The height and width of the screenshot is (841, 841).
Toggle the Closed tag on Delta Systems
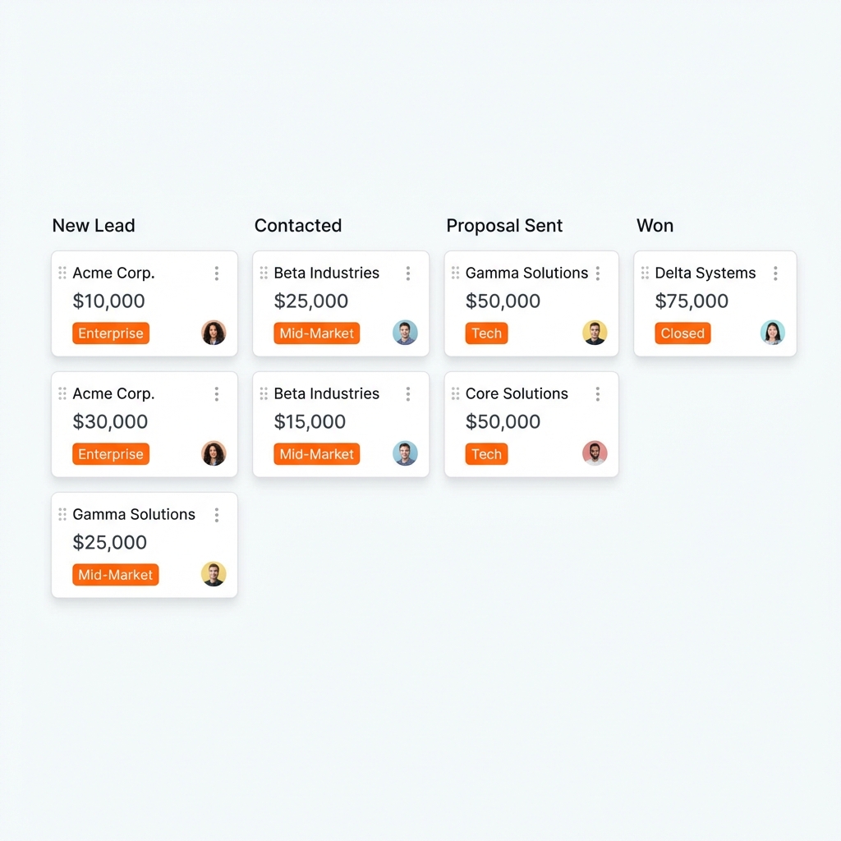pyautogui.click(x=682, y=333)
